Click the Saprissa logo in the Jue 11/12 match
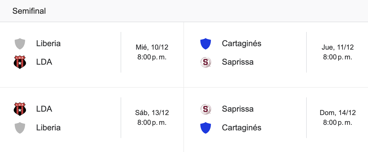The image size is (368, 152). pyautogui.click(x=205, y=62)
